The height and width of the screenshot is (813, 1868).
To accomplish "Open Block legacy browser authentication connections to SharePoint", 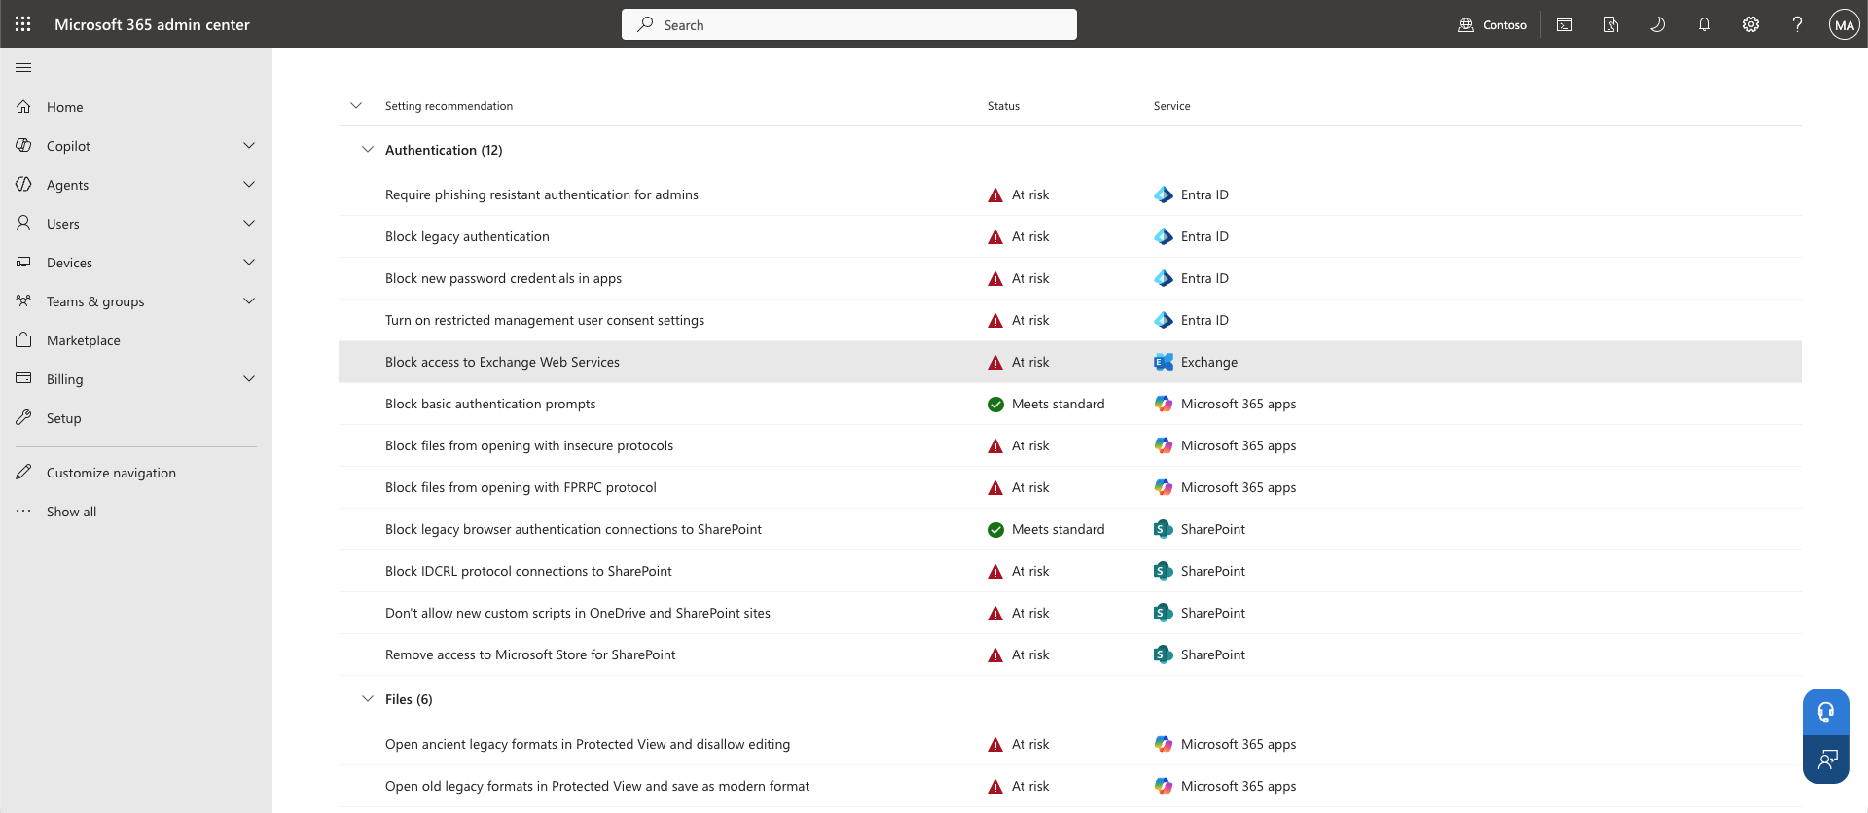I will tap(573, 529).
